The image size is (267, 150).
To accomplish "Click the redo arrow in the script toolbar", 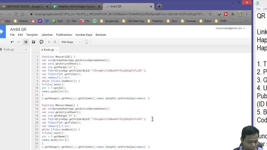I will coord(18,42).
